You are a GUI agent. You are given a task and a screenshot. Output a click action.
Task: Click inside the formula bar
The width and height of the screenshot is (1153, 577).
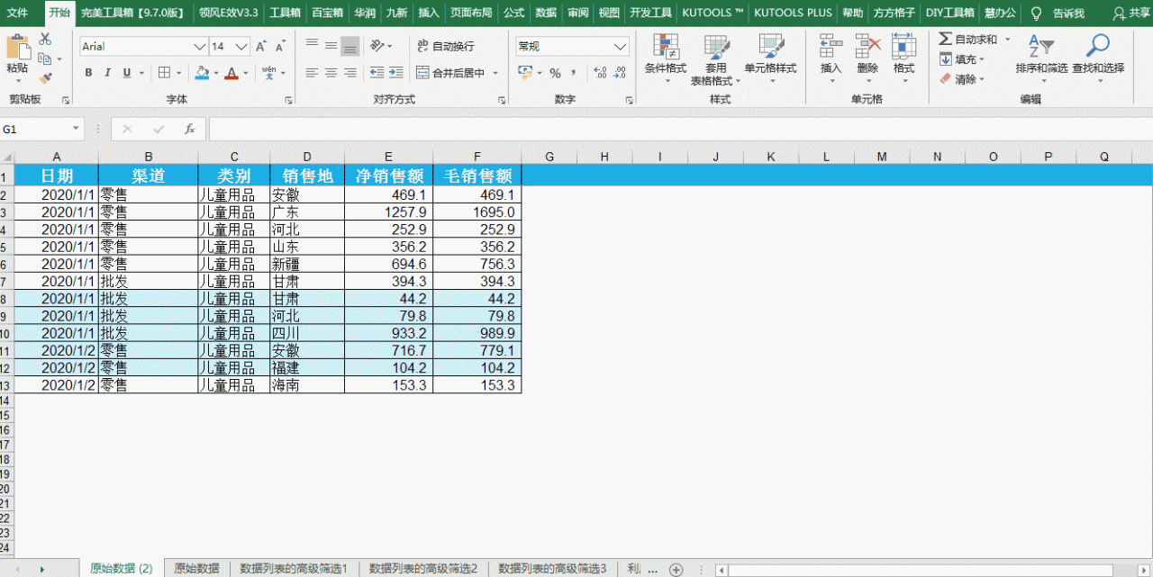[680, 130]
